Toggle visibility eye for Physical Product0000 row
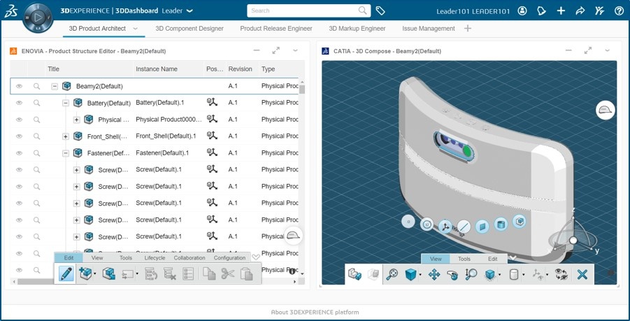This screenshot has height=321, width=630. click(x=19, y=120)
